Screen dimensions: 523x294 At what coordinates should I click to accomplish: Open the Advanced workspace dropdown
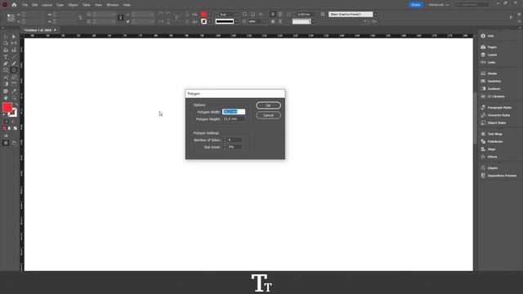438,5
